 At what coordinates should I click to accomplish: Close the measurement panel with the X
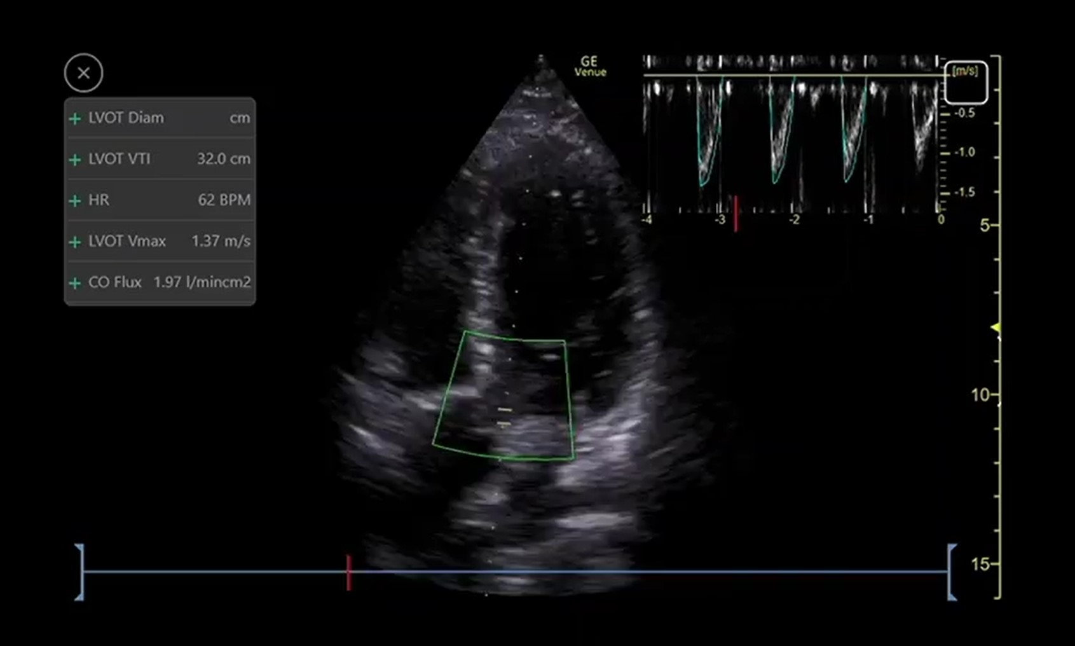tap(83, 72)
